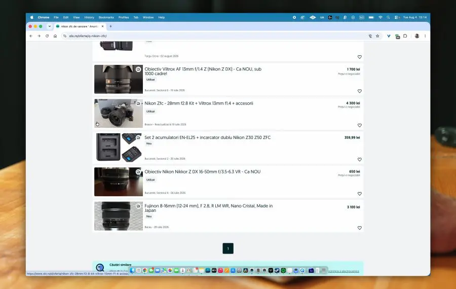Open the Profiles menu
Screen dimensions: 456x289
tap(124, 17)
